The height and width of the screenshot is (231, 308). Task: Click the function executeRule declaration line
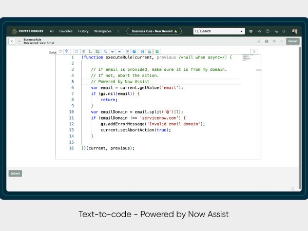pyautogui.click(x=157, y=57)
